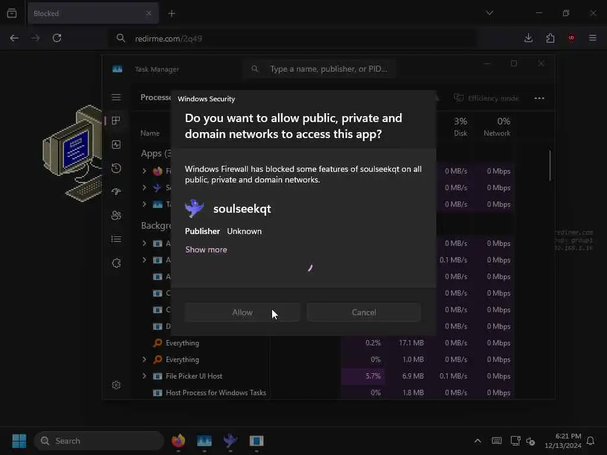Cancel the Windows Security firewall prompt

click(x=364, y=312)
